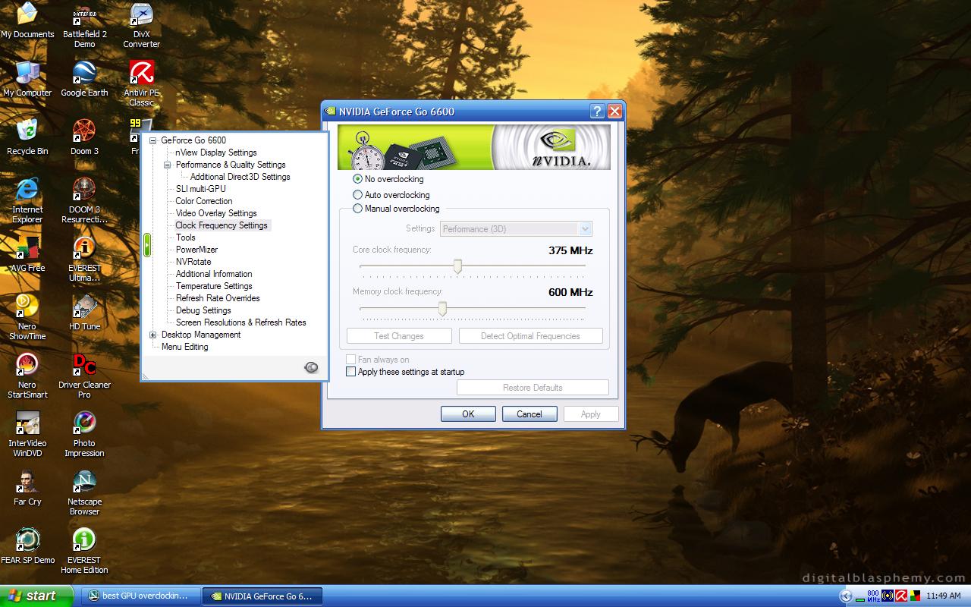Open Additional Information page

pyautogui.click(x=214, y=274)
